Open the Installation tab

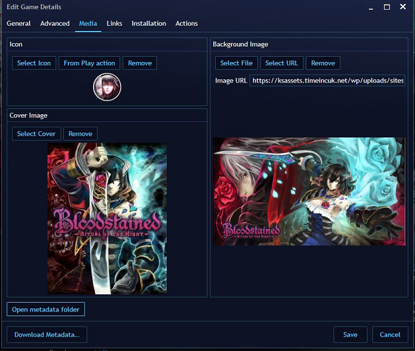tap(149, 23)
